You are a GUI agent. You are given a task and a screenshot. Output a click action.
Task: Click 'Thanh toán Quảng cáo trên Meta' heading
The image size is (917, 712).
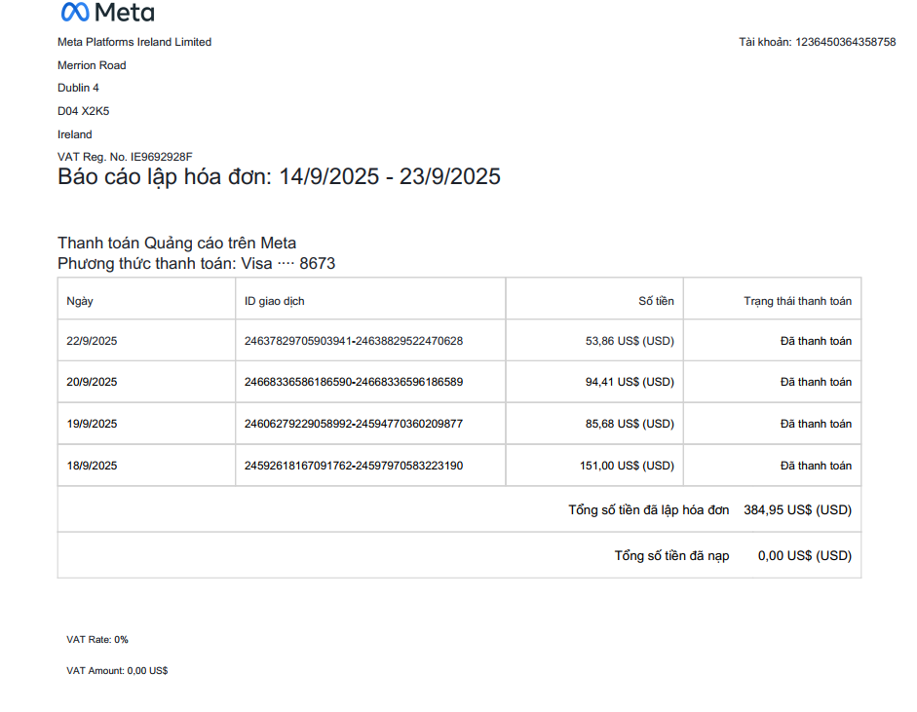point(176,244)
